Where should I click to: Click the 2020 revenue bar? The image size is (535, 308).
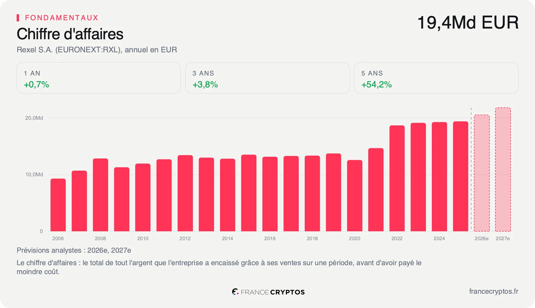[x=354, y=196]
